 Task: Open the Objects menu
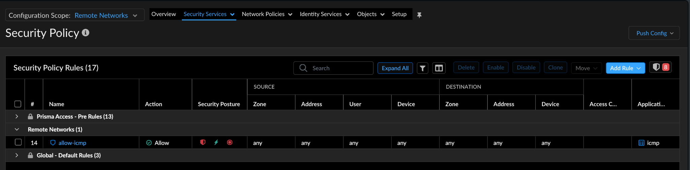[371, 14]
